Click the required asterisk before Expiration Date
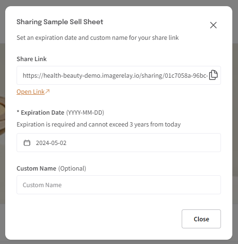The height and width of the screenshot is (244, 238). coord(18,112)
